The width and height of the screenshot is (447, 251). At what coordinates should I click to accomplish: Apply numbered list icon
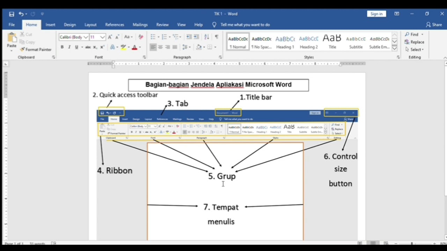(x=164, y=37)
